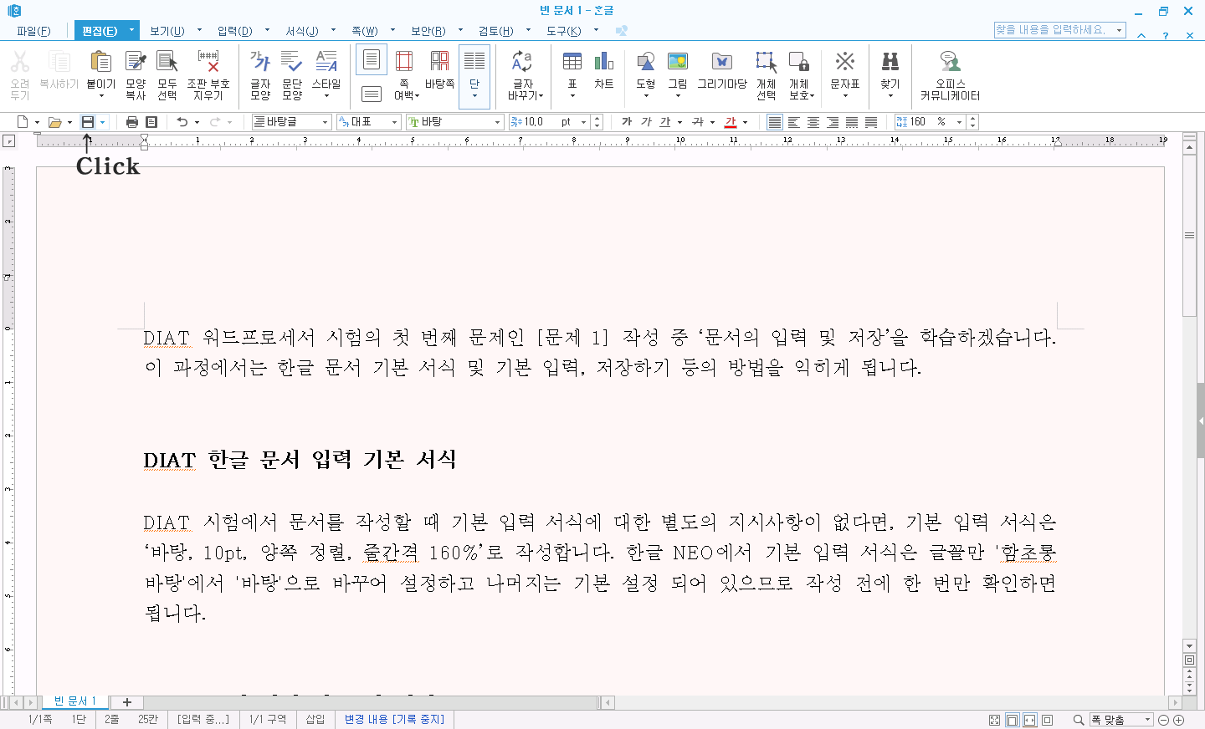Screen dimensions: 1205x729
Task: Open the 바탕글 style dropdown
Action: coord(325,122)
